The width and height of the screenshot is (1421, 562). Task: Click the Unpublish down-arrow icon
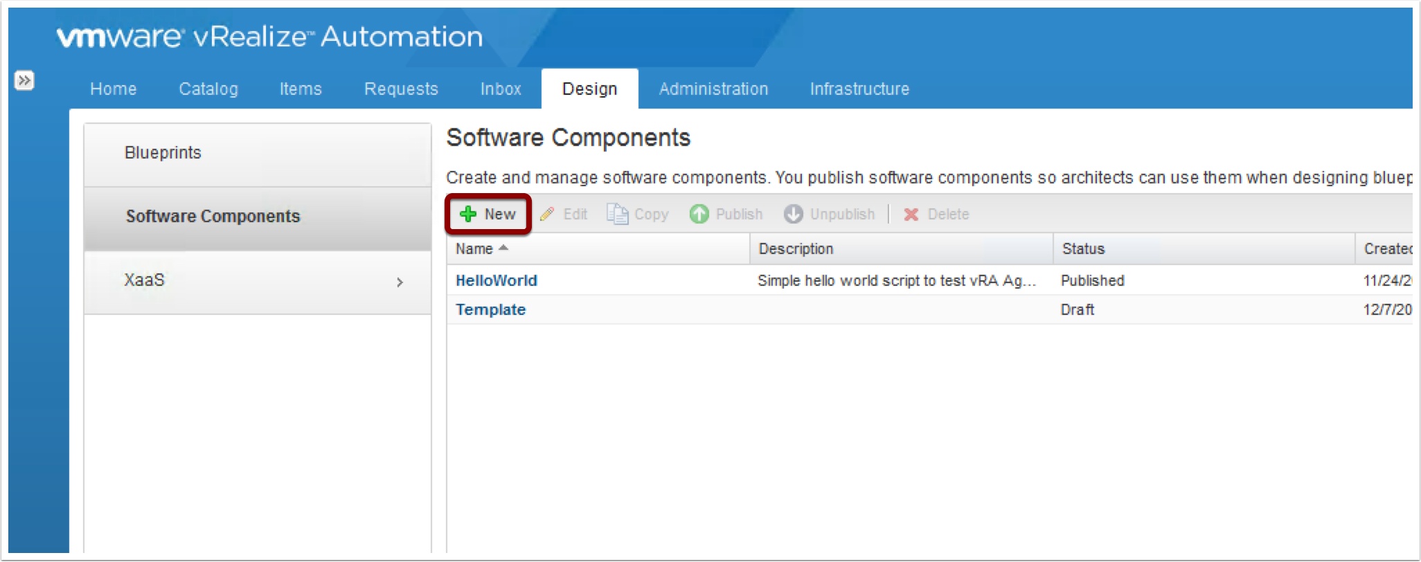793,214
